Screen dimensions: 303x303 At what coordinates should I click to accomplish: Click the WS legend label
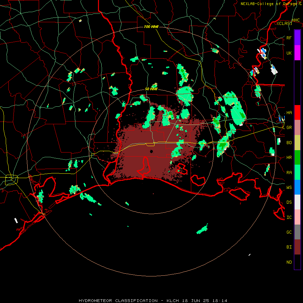[289, 188]
